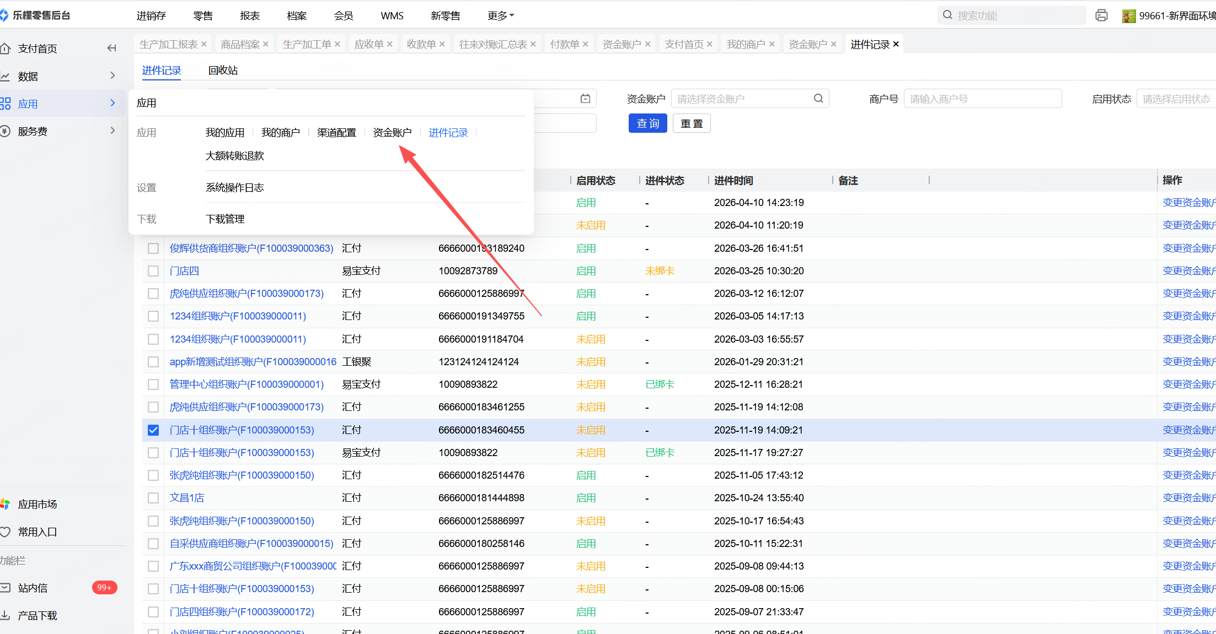Open 站内信 messages in sidebar
1216x634 pixels.
pos(33,588)
